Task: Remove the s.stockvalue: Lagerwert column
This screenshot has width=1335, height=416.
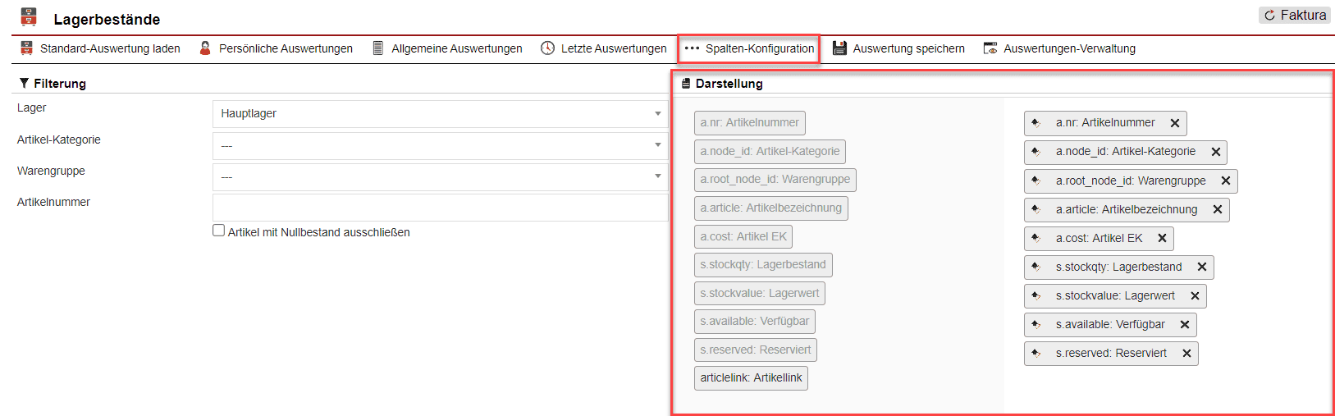Action: pos(1195,296)
